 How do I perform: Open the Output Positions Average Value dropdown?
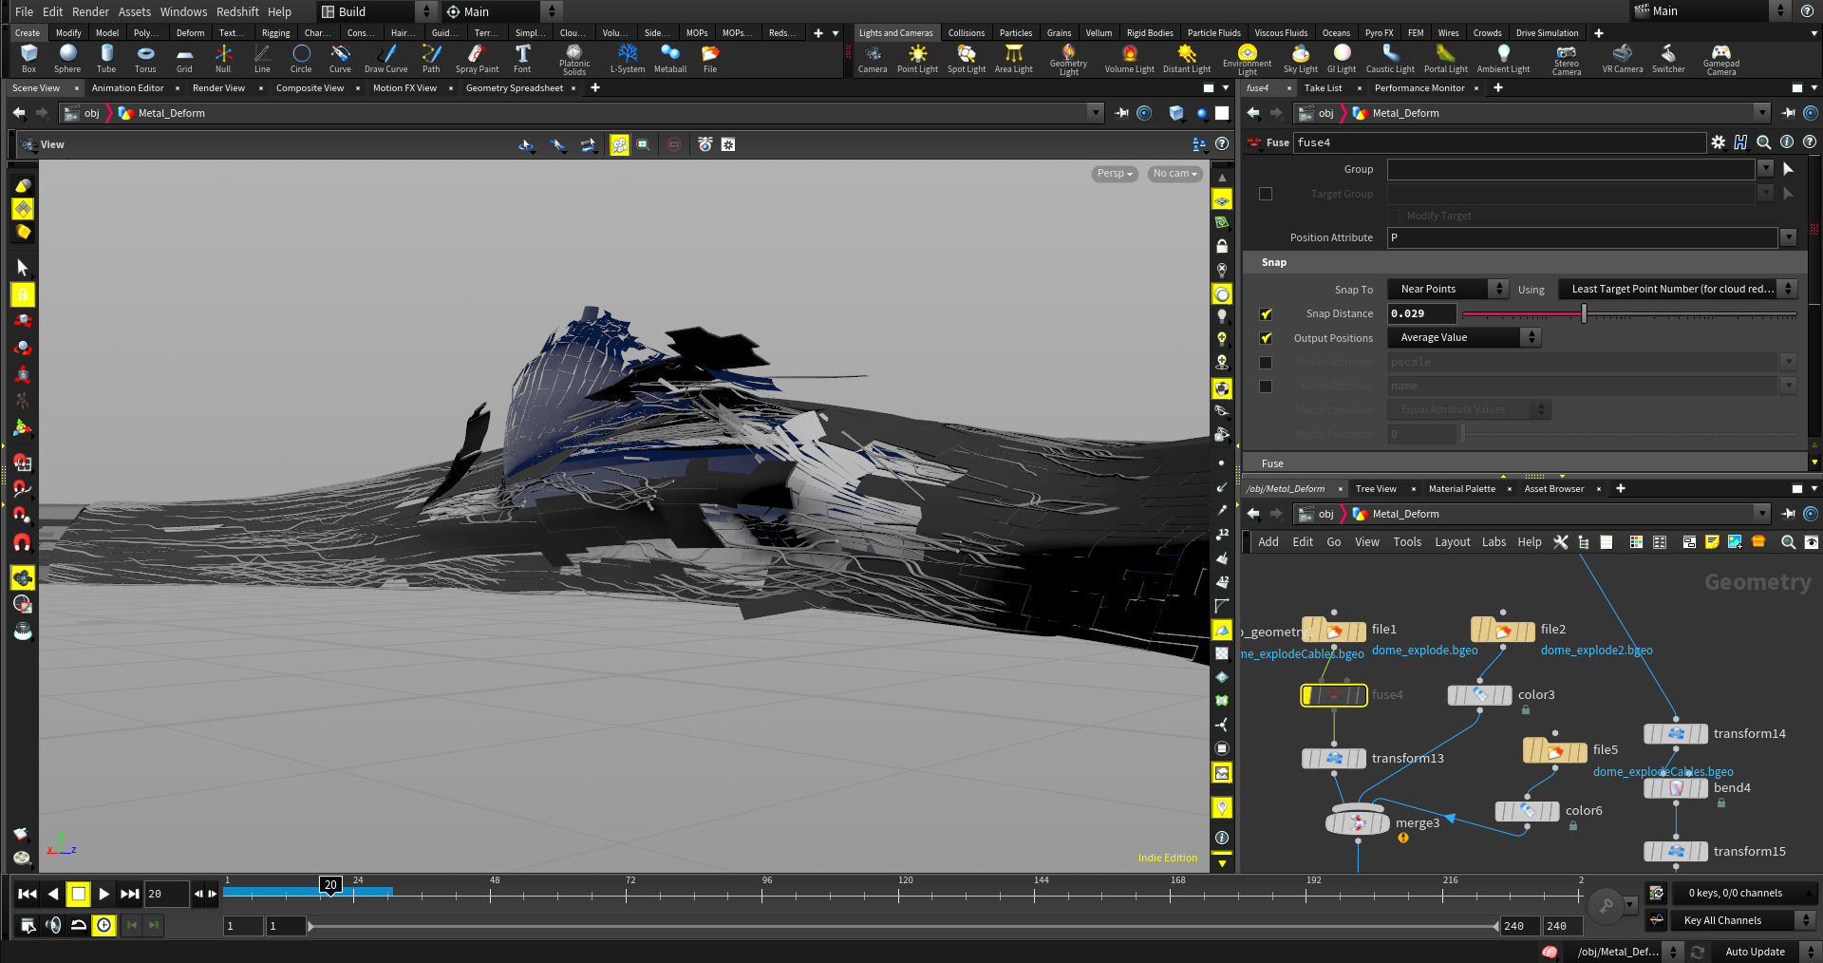(1463, 337)
